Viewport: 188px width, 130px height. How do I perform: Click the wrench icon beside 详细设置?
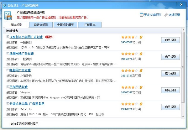pyautogui.click(x=166, y=15)
